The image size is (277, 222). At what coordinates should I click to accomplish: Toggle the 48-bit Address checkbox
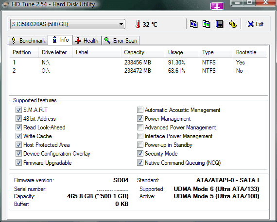click(18, 118)
